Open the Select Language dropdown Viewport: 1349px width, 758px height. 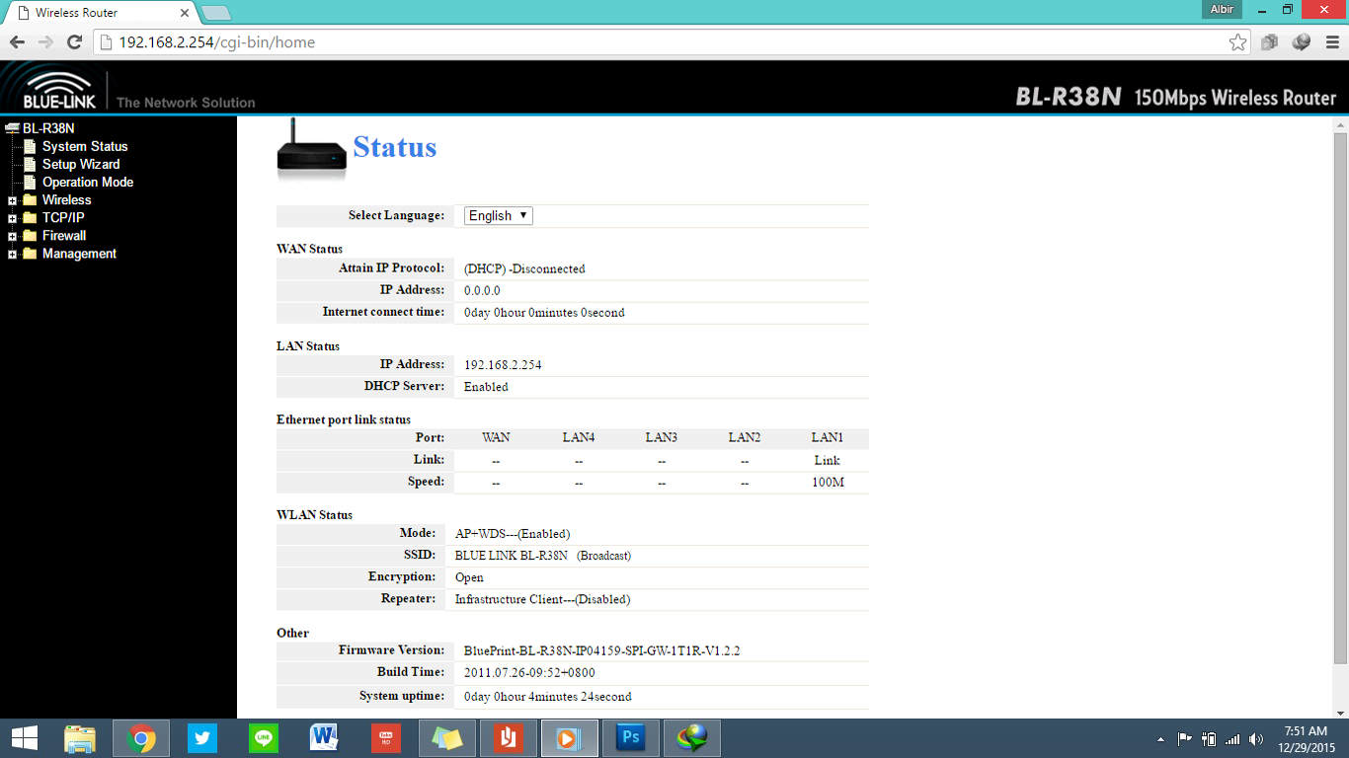pos(499,215)
